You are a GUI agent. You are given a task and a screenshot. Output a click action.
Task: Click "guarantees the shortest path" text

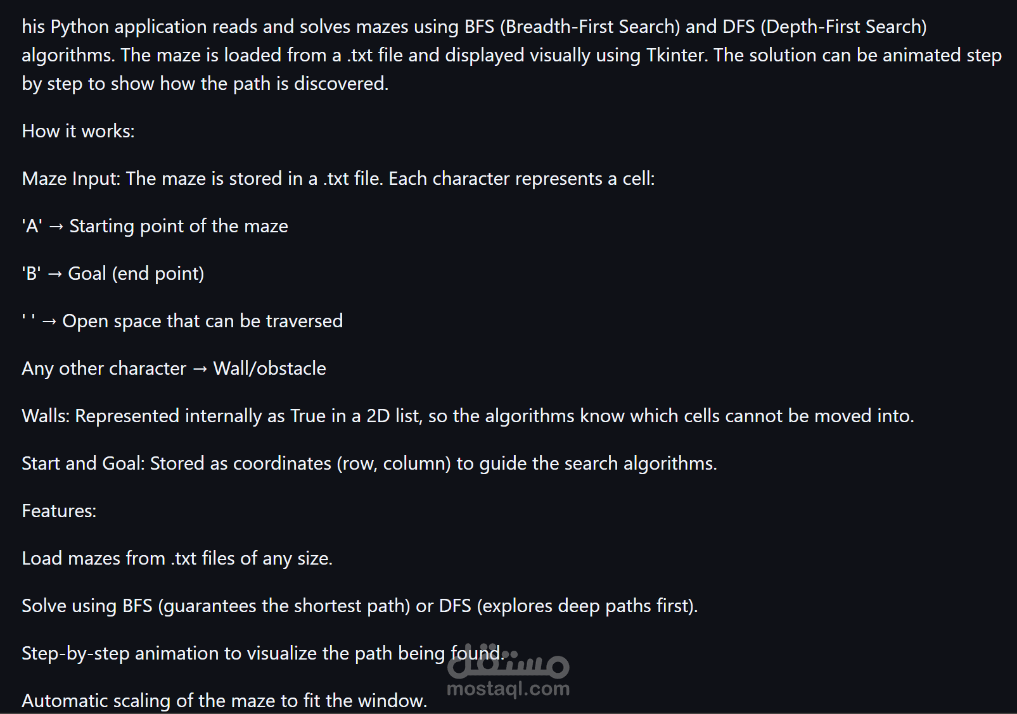284,606
